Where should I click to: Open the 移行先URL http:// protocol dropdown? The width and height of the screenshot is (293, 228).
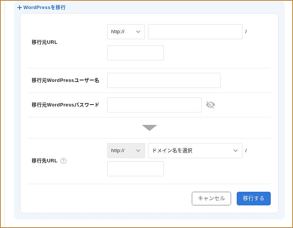click(x=126, y=151)
